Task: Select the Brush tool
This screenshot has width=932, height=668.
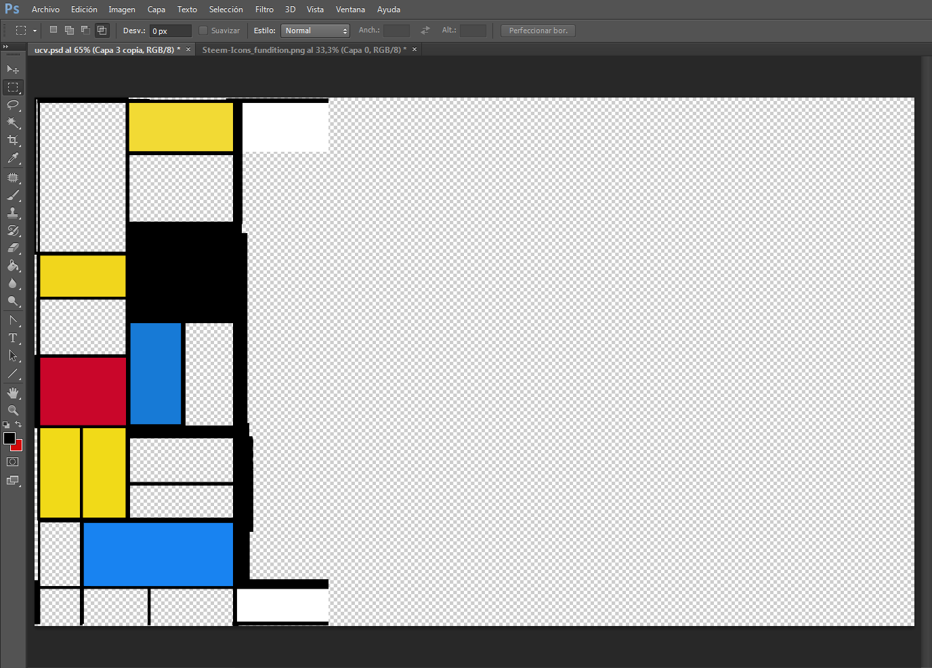Action: (x=13, y=195)
